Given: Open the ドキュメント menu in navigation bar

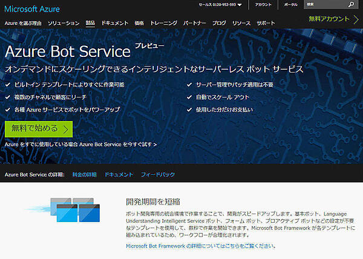Looking at the screenshot, I should click(115, 23).
